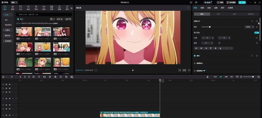The image size is (262, 118).
Task: Select 云素材 in the media sidebar
Action: 8,30
